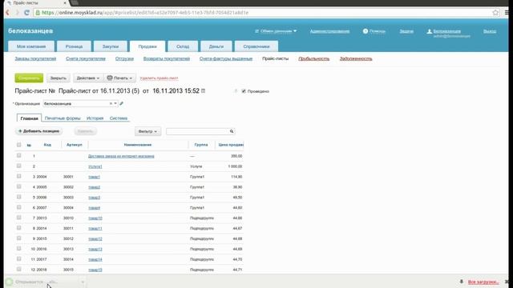This screenshot has height=288, width=513.
Task: Click the positions search input field
Action: (x=197, y=131)
